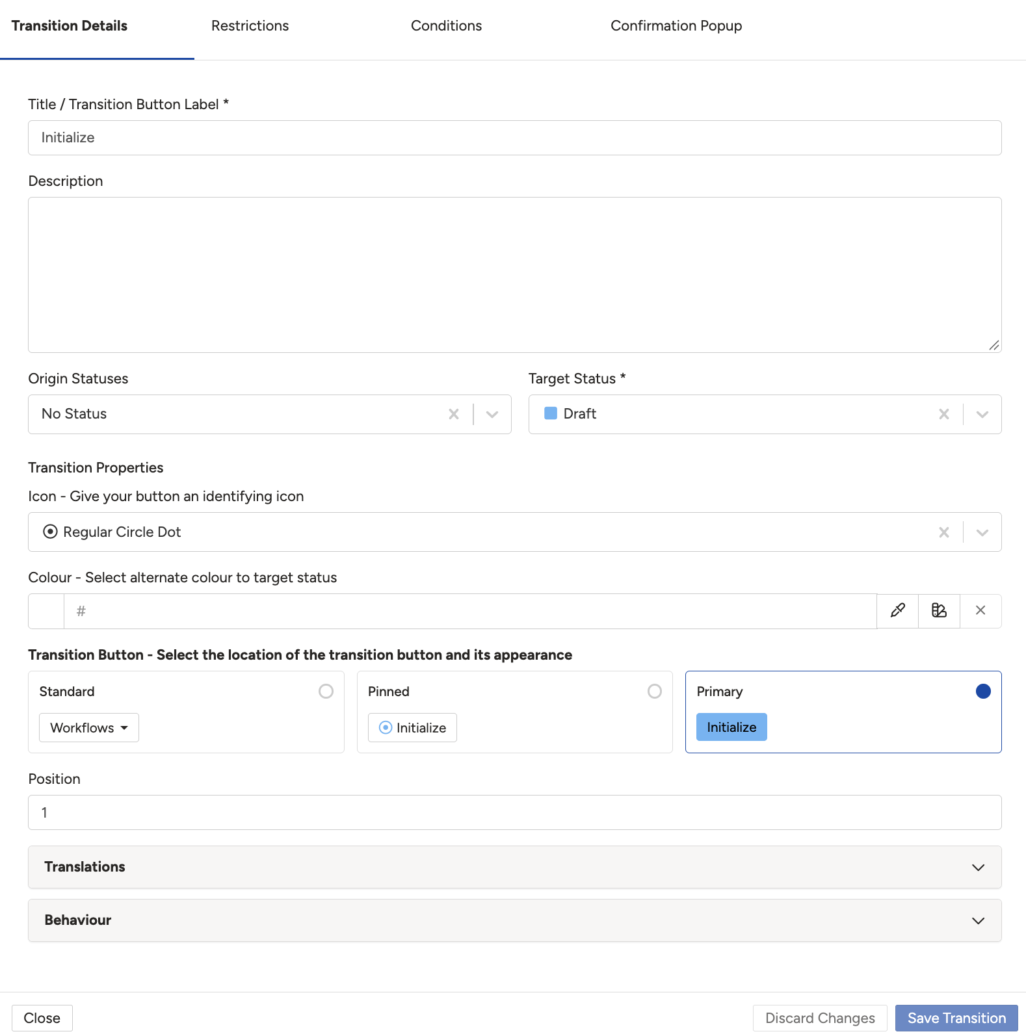Image resolution: width=1026 pixels, height=1036 pixels.
Task: Open the Target Status dropdown arrow
Action: (x=982, y=414)
